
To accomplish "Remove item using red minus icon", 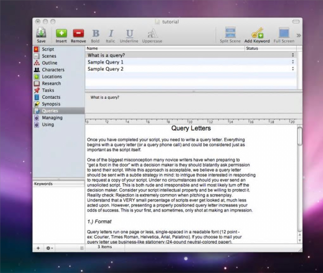I will click(x=79, y=33).
